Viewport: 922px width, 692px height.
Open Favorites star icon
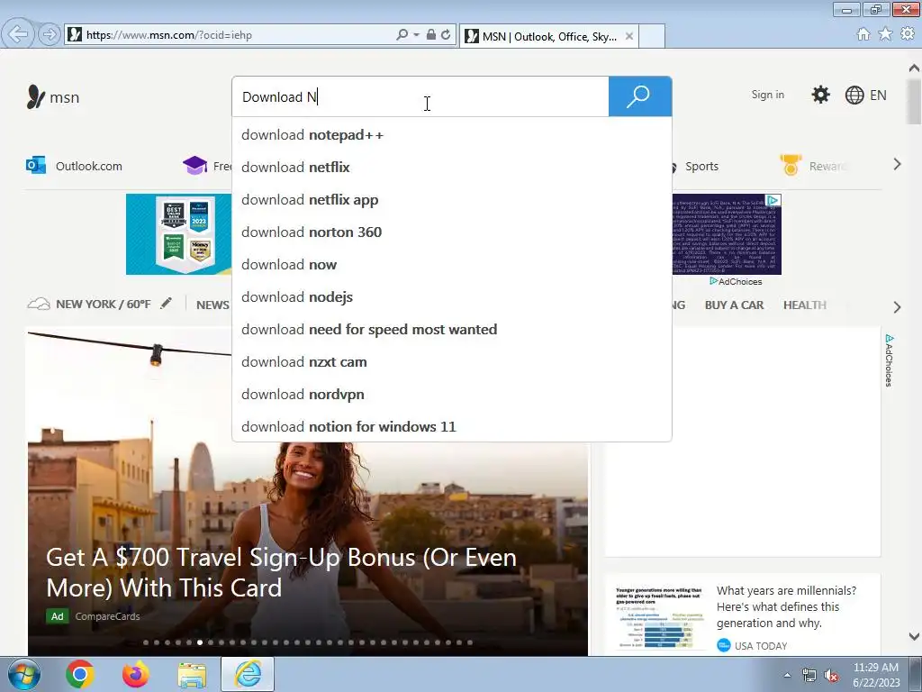[885, 34]
